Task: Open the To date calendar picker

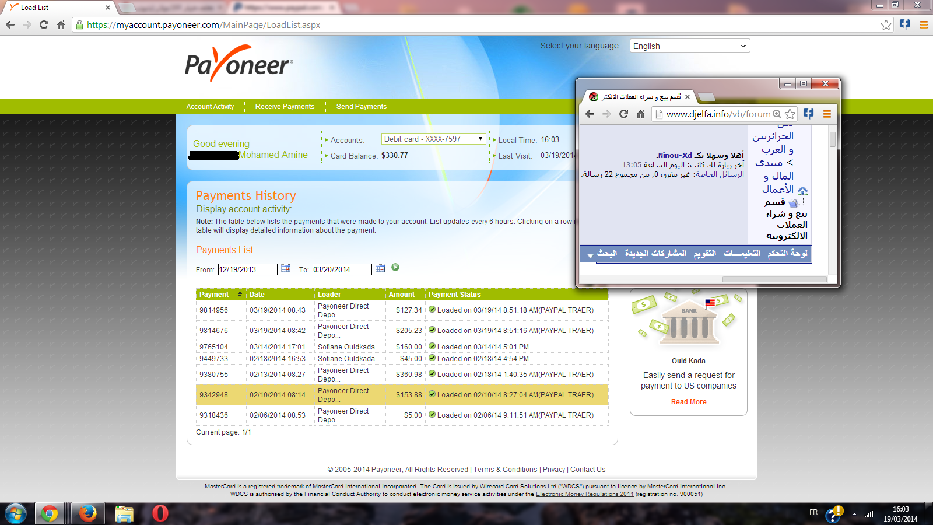Action: pyautogui.click(x=380, y=268)
